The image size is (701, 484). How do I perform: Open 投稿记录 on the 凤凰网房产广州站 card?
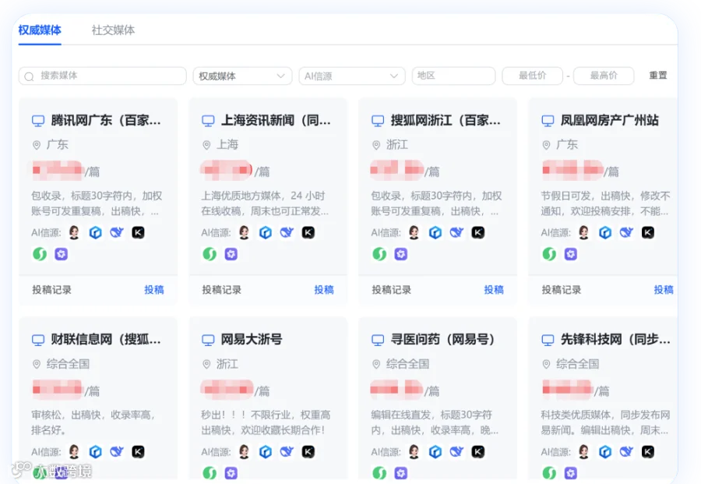pos(561,289)
